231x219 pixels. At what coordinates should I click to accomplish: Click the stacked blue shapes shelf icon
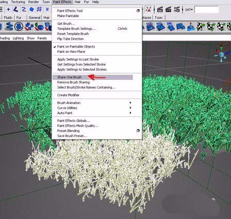[9, 27]
